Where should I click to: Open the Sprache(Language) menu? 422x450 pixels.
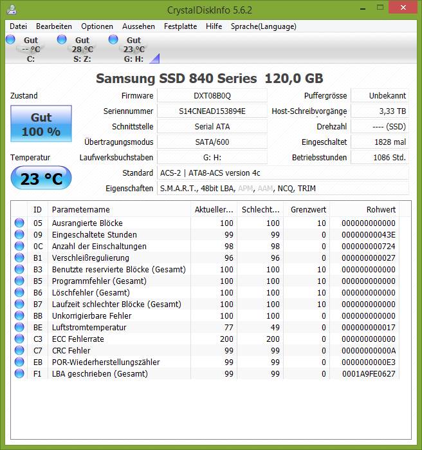point(264,26)
